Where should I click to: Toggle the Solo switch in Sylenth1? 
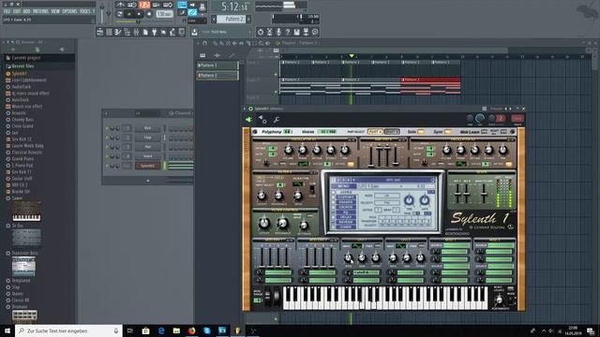[x=421, y=132]
